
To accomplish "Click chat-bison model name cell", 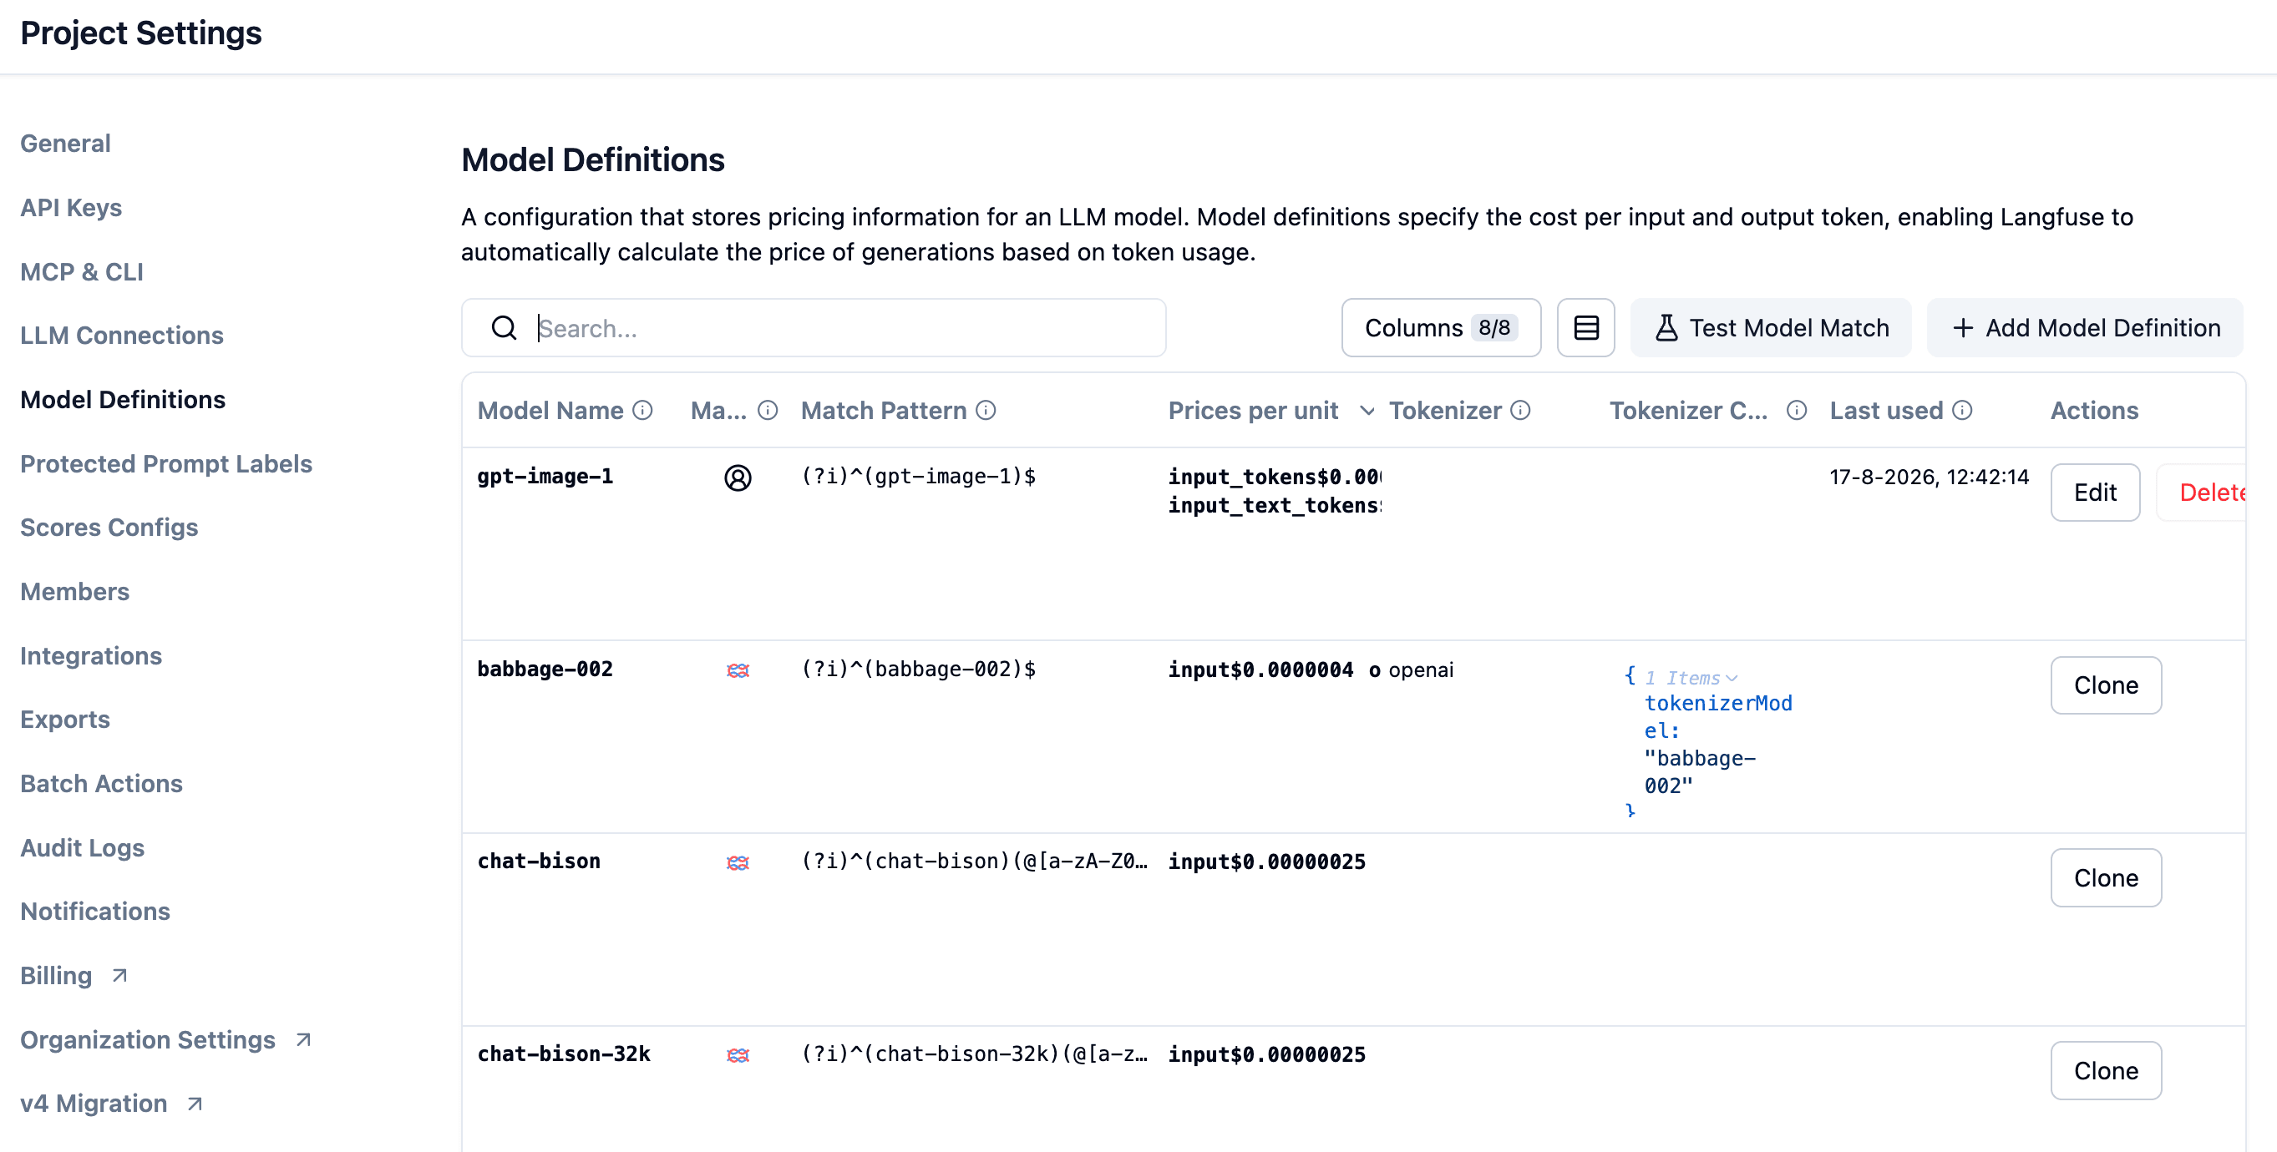I will tap(540, 861).
